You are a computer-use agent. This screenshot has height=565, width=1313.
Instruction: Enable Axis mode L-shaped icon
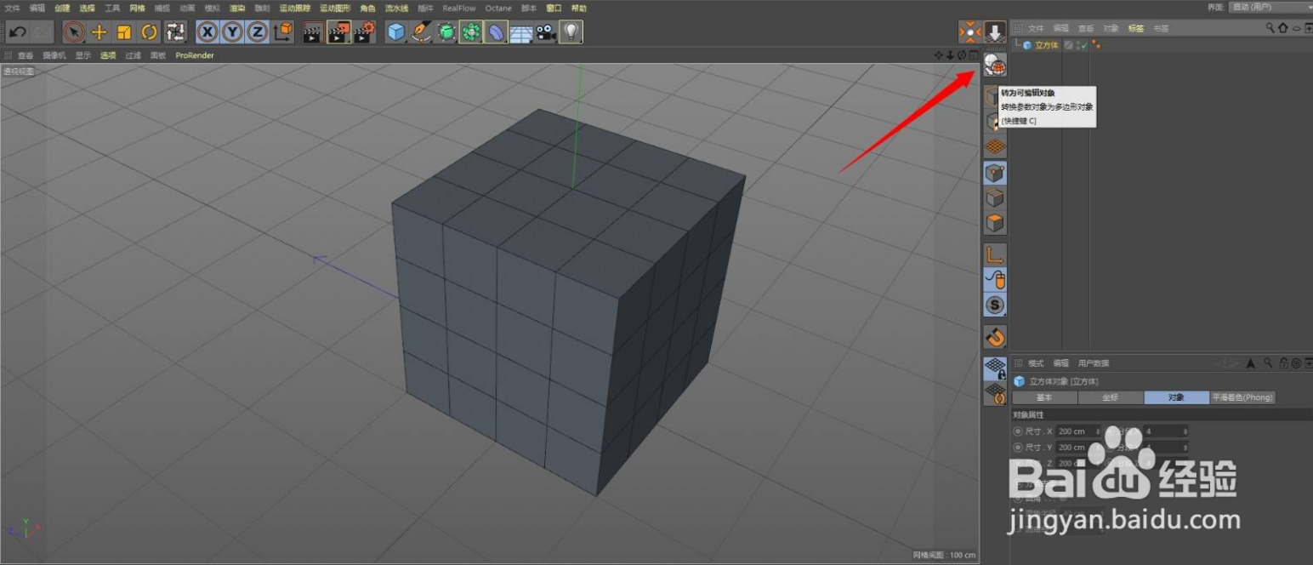pyautogui.click(x=995, y=254)
